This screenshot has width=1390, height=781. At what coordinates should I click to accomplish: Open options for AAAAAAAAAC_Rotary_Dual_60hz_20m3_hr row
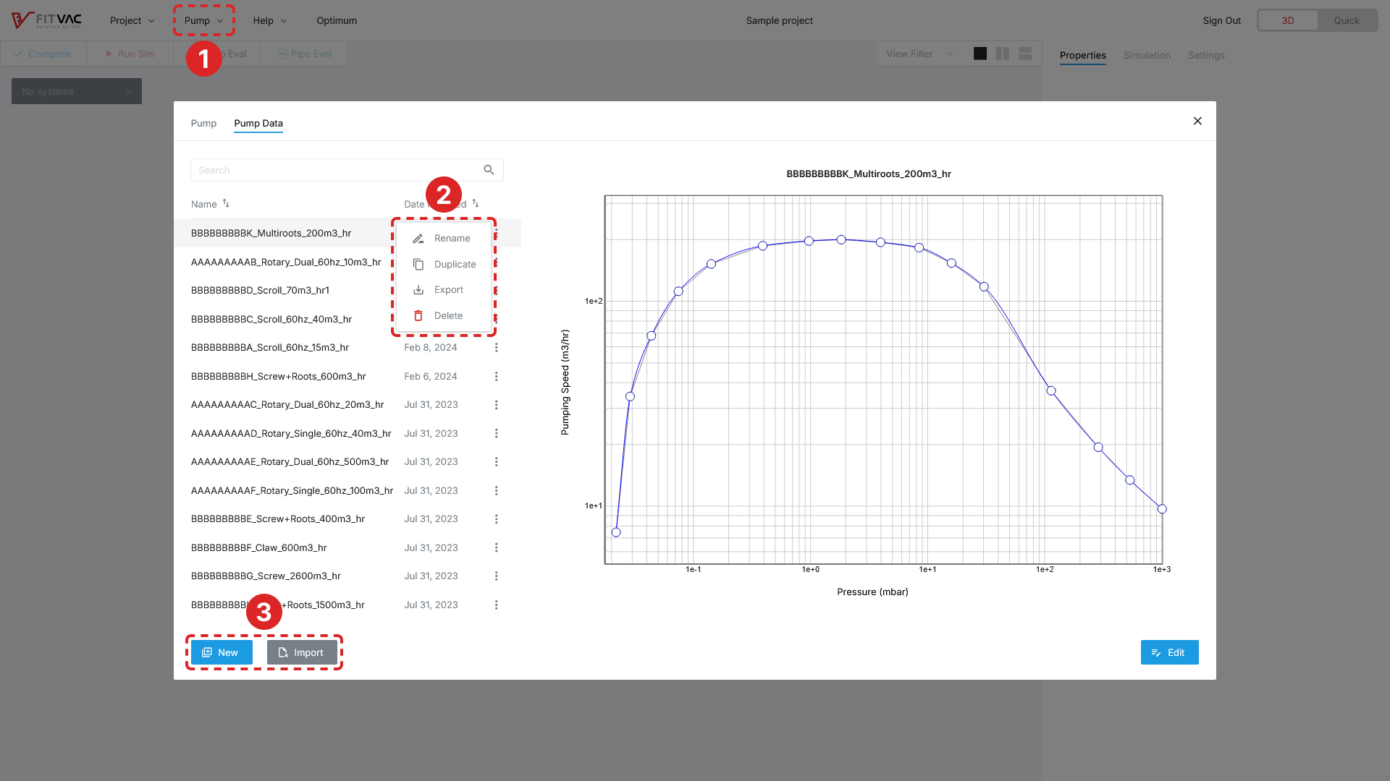pos(497,405)
